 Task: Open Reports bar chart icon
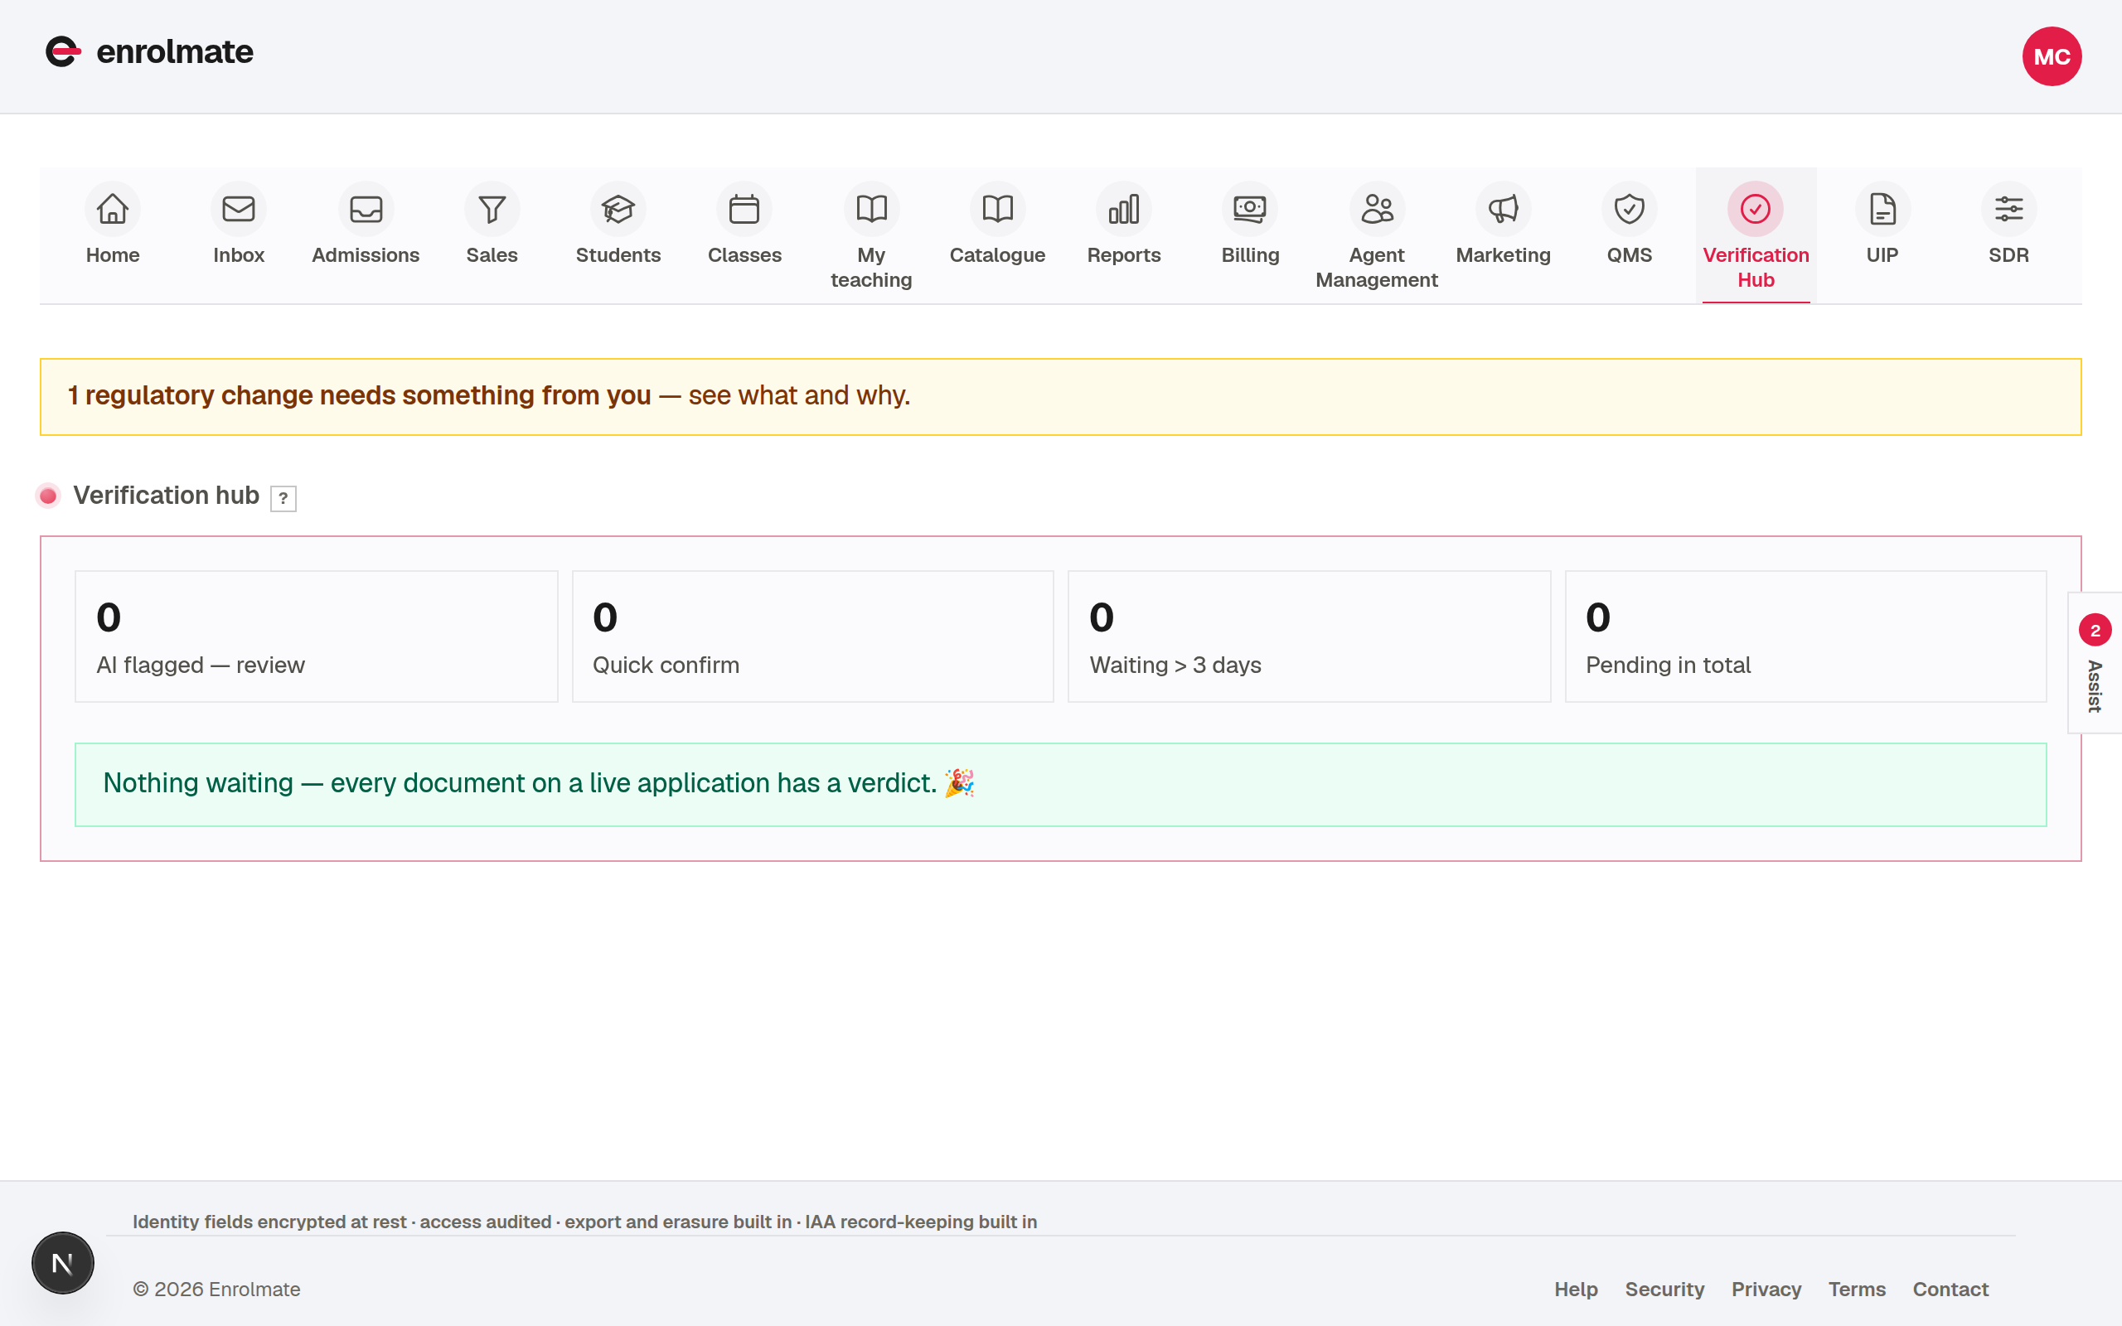tap(1124, 209)
